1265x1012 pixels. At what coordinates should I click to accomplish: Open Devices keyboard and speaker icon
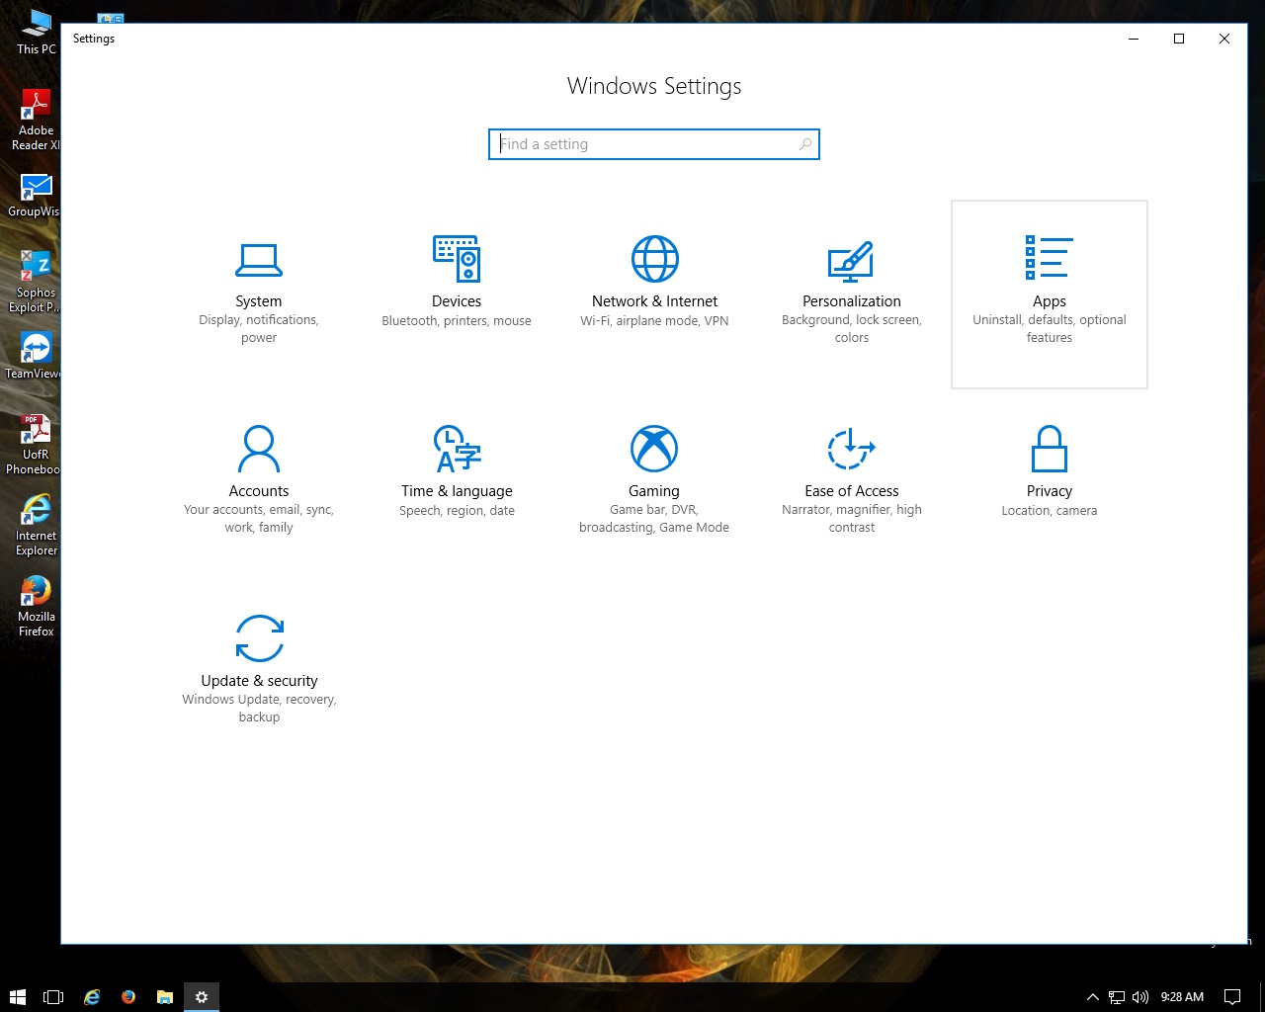[457, 259]
